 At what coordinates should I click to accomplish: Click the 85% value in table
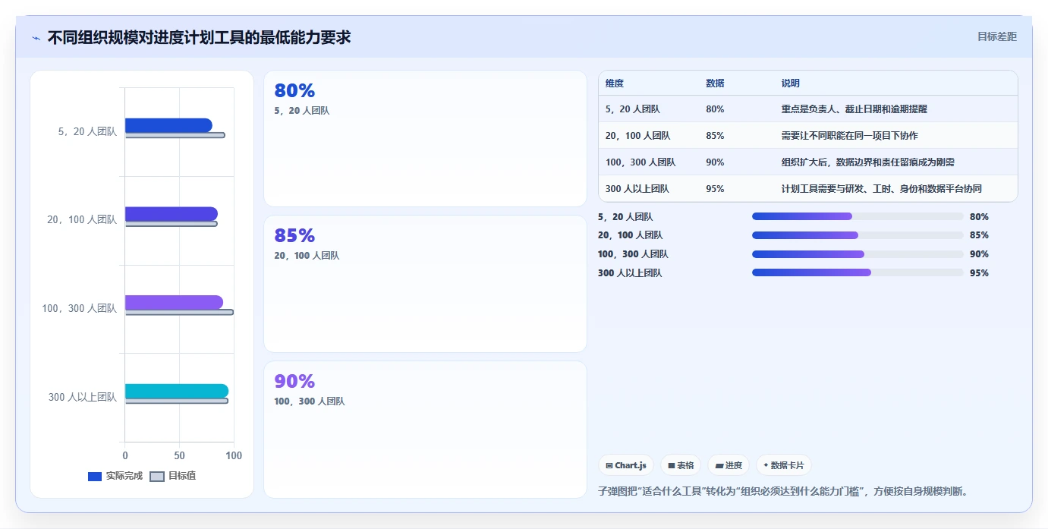[715, 136]
